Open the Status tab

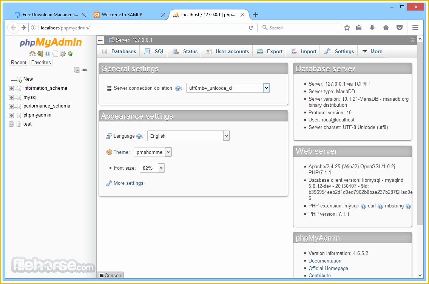coord(185,51)
